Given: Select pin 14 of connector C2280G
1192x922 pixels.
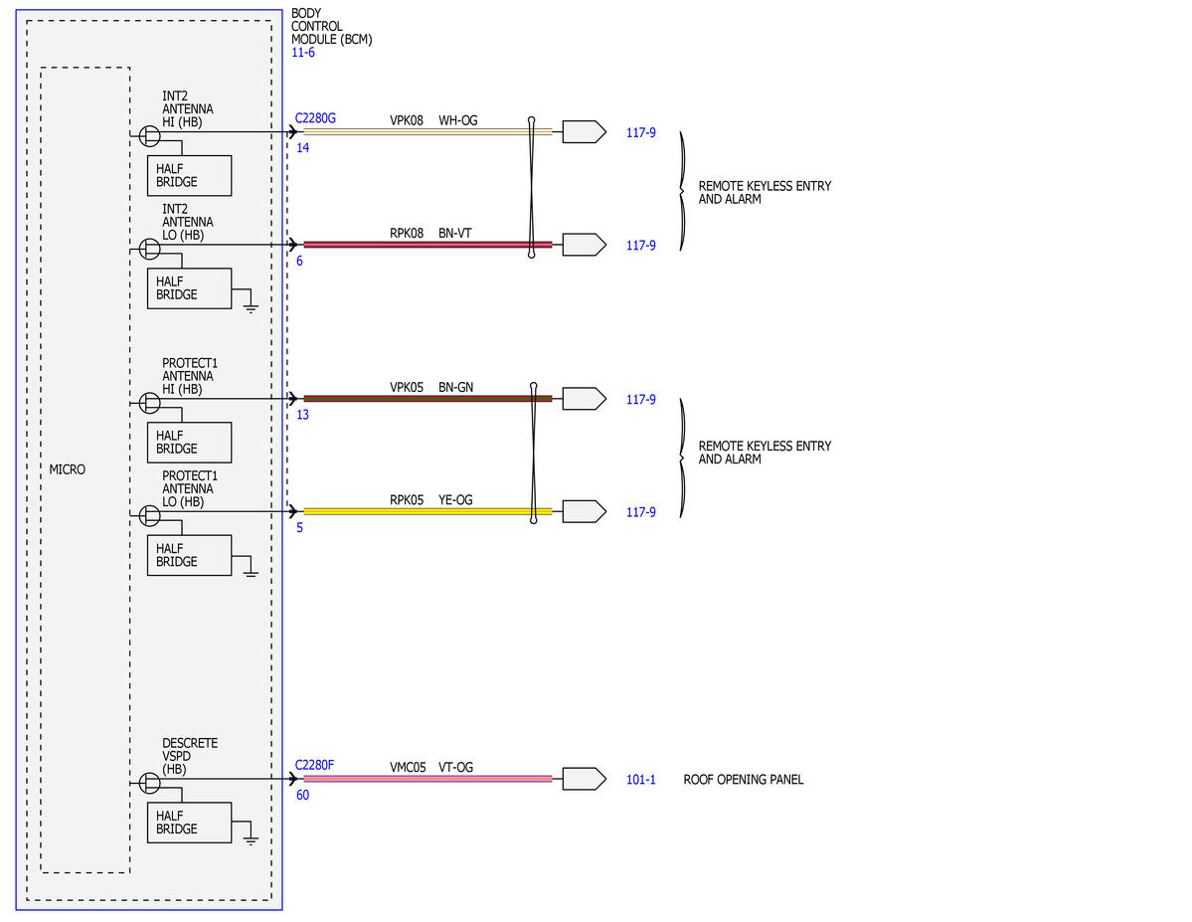Looking at the screenshot, I should [x=302, y=147].
